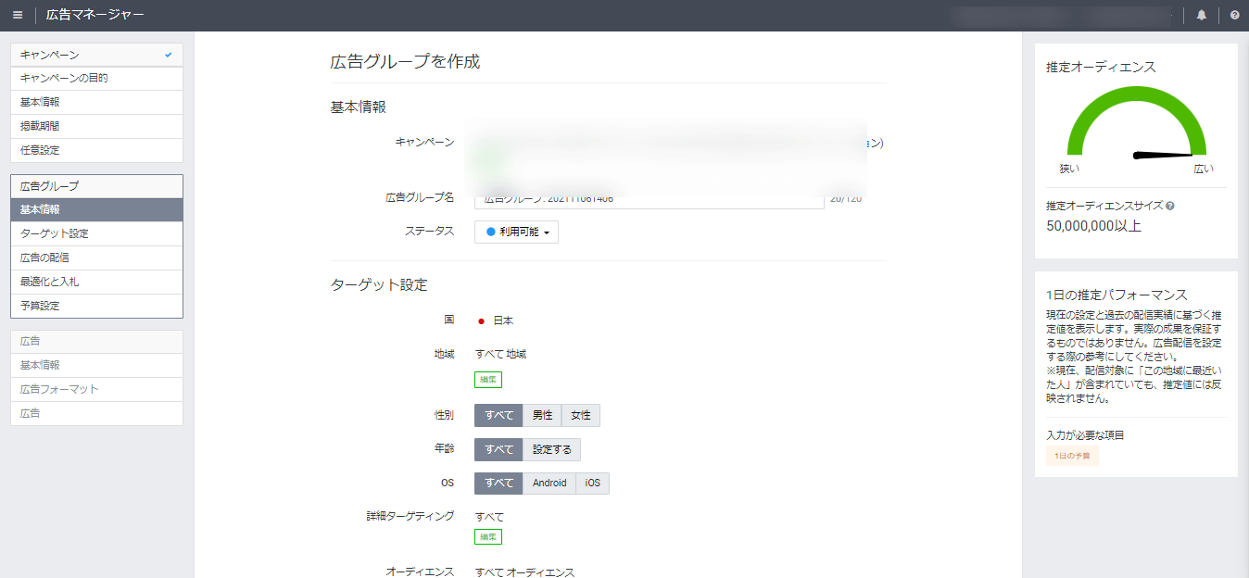This screenshot has width=1249, height=578.
Task: Click the 日本 country value
Action: (x=503, y=320)
